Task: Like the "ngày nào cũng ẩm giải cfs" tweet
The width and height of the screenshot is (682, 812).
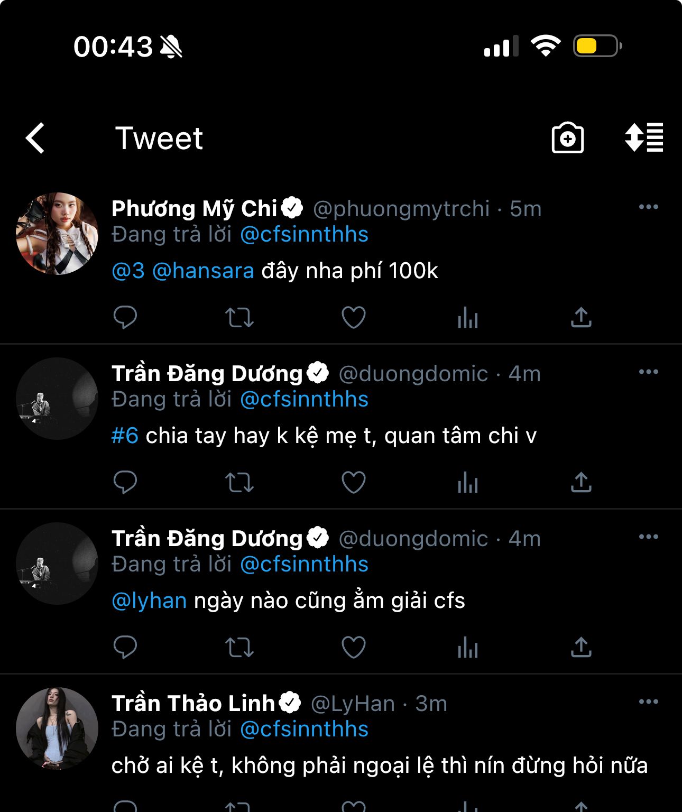Action: click(354, 648)
